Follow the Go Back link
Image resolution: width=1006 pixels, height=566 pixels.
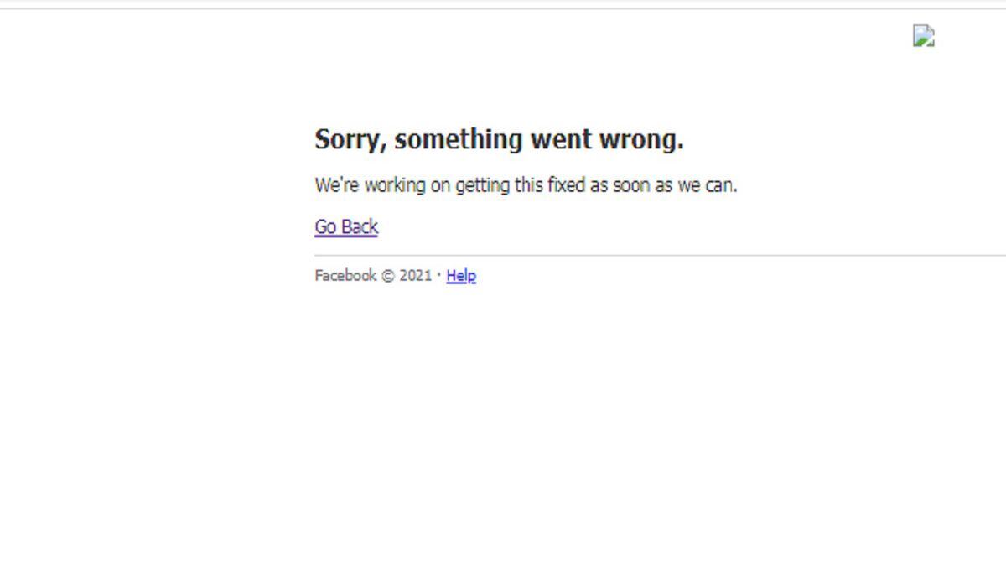click(x=346, y=226)
